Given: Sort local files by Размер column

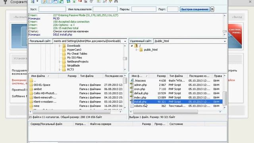Looking at the screenshot, I should (69, 76).
